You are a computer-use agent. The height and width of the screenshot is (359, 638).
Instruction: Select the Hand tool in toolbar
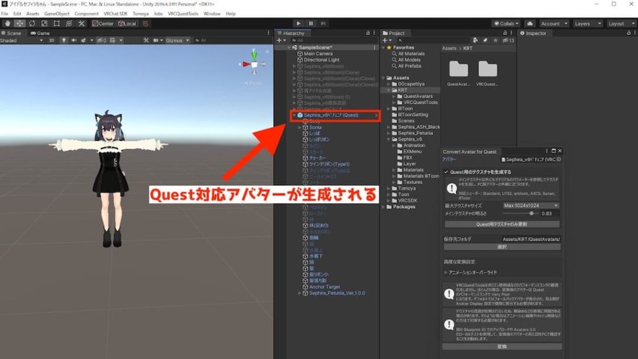point(7,24)
